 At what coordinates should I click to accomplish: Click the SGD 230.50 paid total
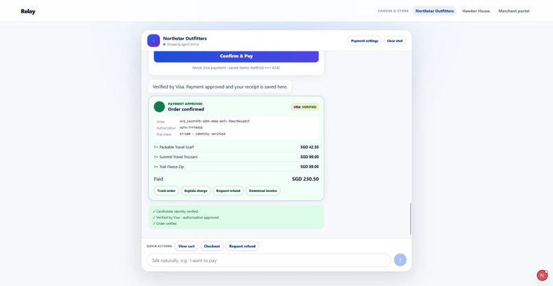coord(305,179)
